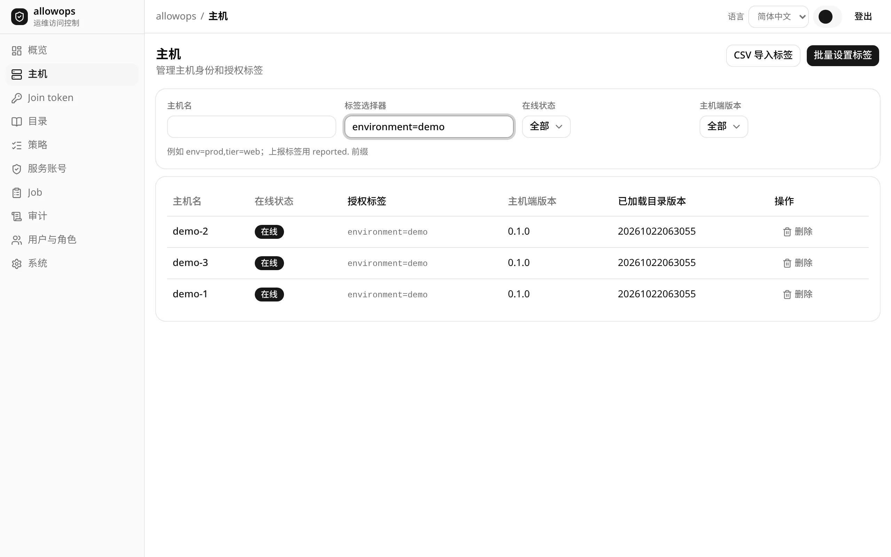Toggle the dark theme circle button
This screenshot has width=891, height=557.
826,17
